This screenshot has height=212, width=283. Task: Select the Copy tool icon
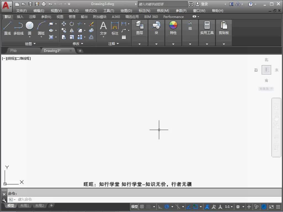click(x=64, y=30)
